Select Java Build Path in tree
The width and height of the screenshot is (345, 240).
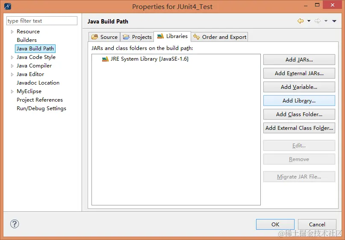(x=35, y=49)
